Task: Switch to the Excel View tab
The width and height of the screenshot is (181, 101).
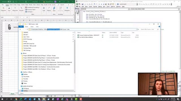Action: click(35, 5)
